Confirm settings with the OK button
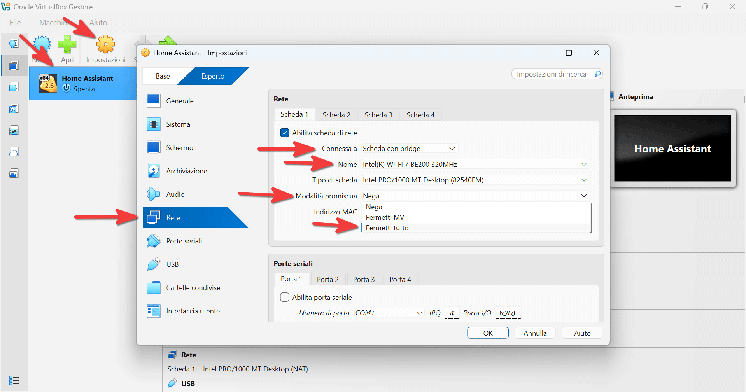Screen dimensions: 746x392 point(488,333)
